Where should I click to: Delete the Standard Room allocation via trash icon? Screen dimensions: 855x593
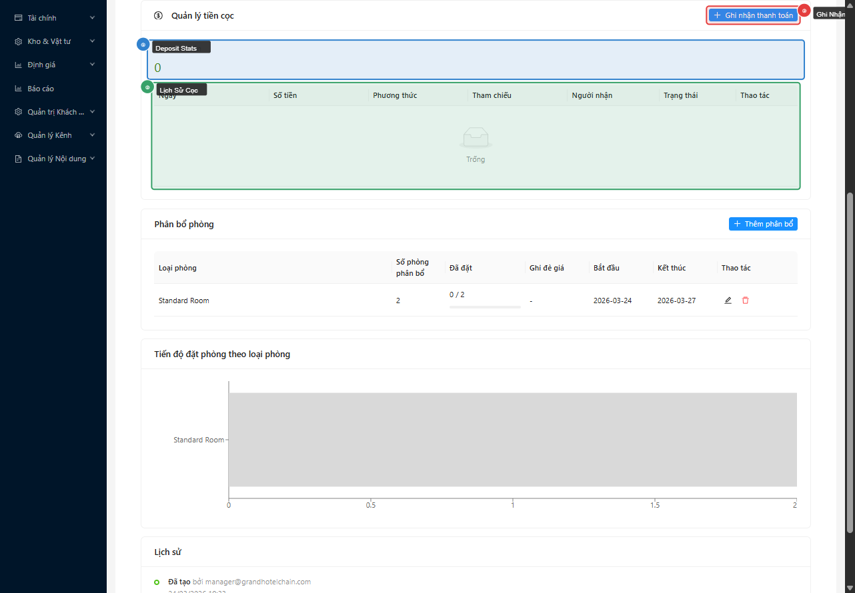click(745, 300)
